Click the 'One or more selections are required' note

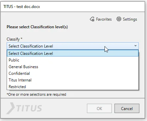[37, 94]
